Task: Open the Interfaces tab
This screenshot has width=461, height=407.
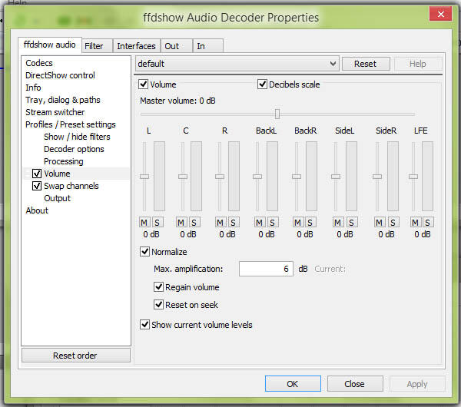Action: tap(136, 46)
